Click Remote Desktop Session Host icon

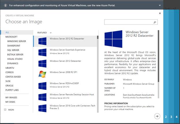click(42, 97)
